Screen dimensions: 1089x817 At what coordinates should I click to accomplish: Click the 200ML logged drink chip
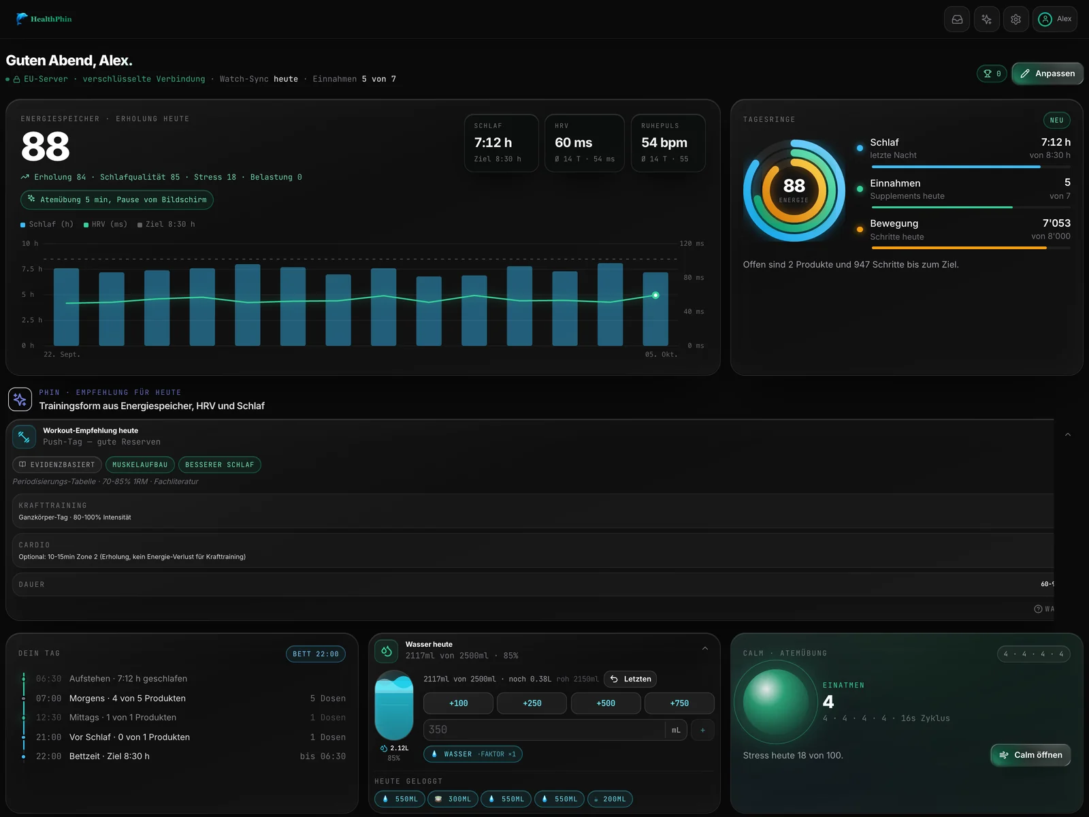[x=610, y=799]
